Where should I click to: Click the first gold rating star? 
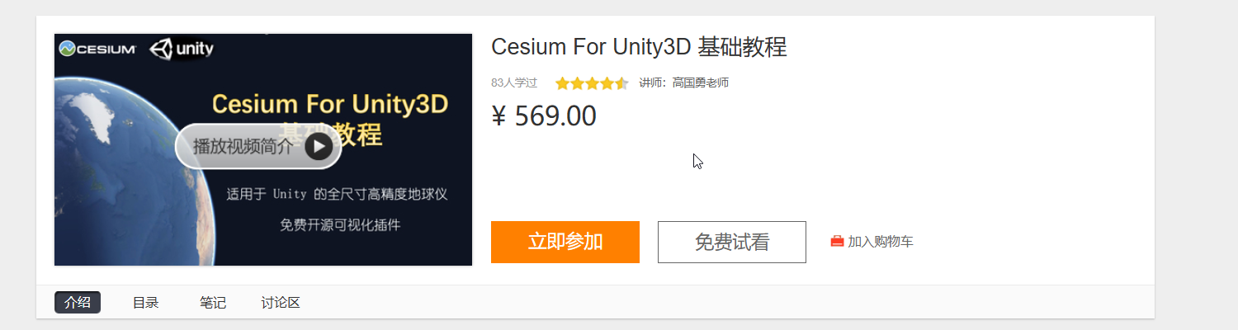point(562,83)
